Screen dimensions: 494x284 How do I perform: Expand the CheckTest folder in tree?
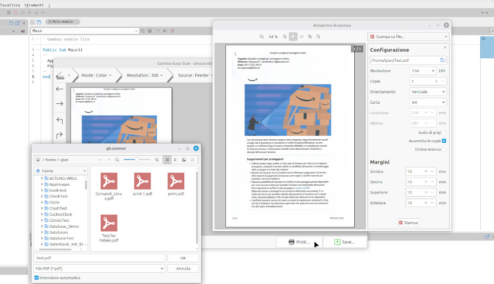point(42,196)
